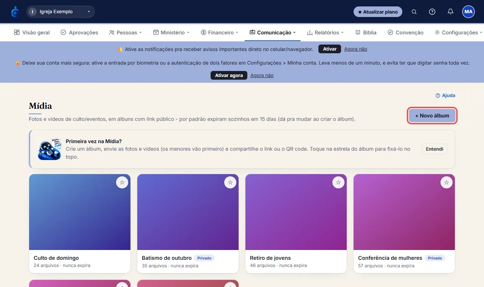Expand the Financeiro menu
This screenshot has width=484, height=287.
(220, 32)
